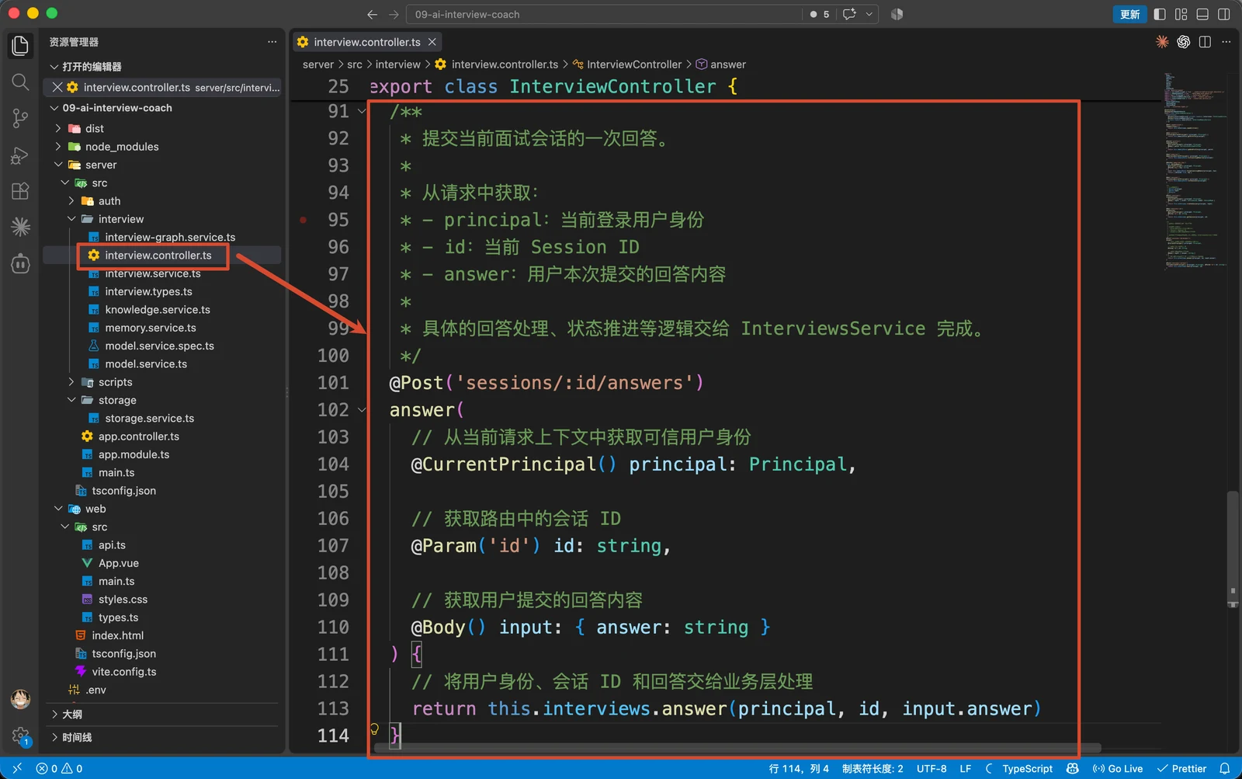Click the errors and warnings indicator
Image resolution: width=1242 pixels, height=779 pixels.
pos(59,768)
